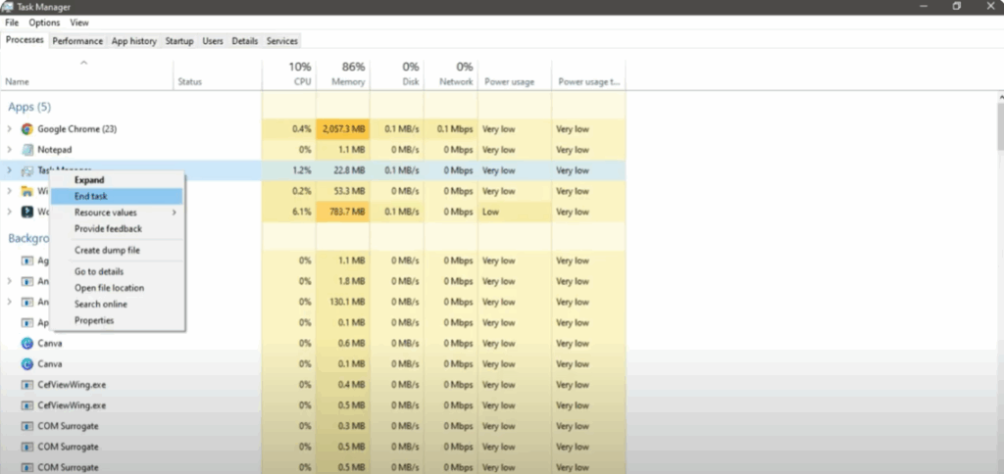This screenshot has height=474, width=1004.
Task: Select the Processes tab
Action: click(x=25, y=40)
